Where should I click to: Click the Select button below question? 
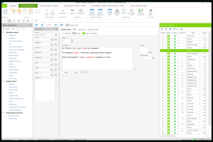pyautogui.click(x=66, y=72)
